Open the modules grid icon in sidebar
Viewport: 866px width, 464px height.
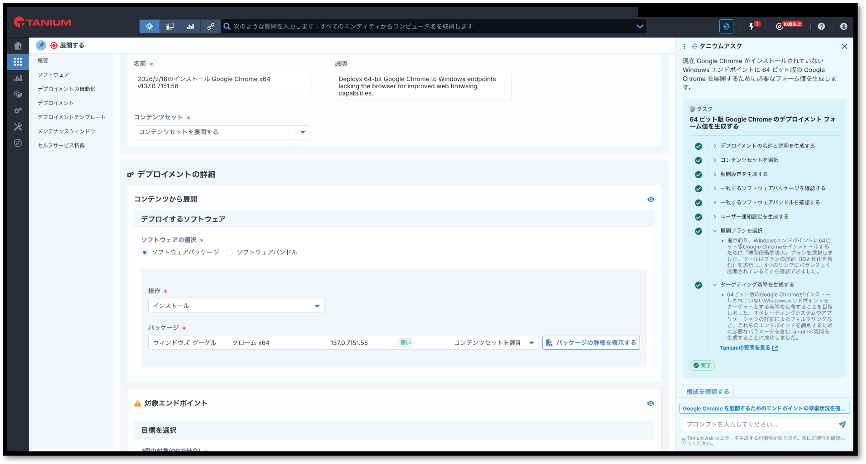tap(18, 62)
